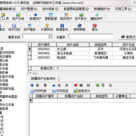136x136 pixels.
Task: Click the 资产分类 column header
Action: [124, 45]
